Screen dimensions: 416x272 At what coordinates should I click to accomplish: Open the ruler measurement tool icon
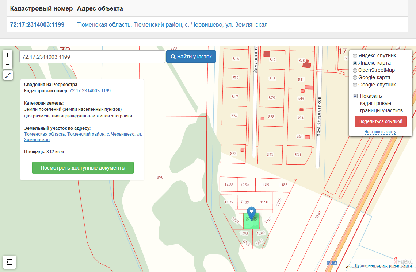click(9, 262)
